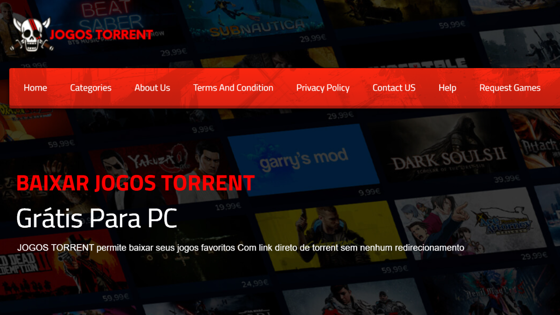Click the JOGOS TORRENT site title
The width and height of the screenshot is (560, 315).
pos(101,35)
